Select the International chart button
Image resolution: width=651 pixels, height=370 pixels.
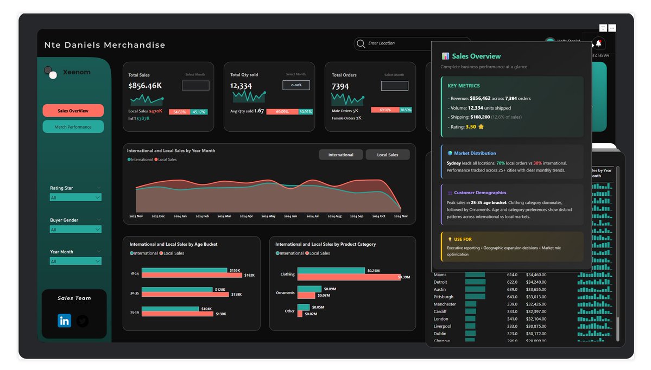341,155
